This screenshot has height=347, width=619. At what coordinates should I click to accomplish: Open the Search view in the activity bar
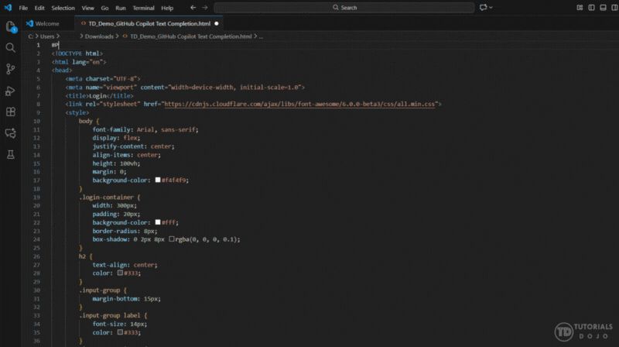[x=11, y=48]
